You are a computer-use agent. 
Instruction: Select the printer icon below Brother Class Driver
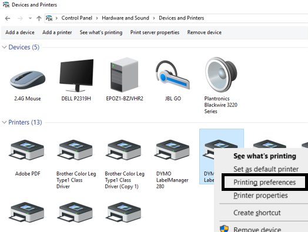(x=75, y=212)
